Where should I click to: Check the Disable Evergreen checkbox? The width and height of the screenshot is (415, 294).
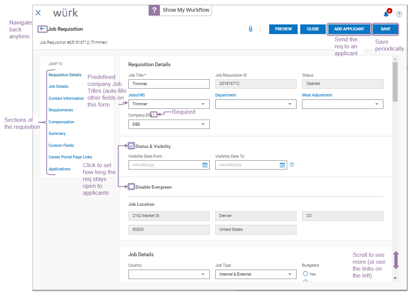coord(131,187)
